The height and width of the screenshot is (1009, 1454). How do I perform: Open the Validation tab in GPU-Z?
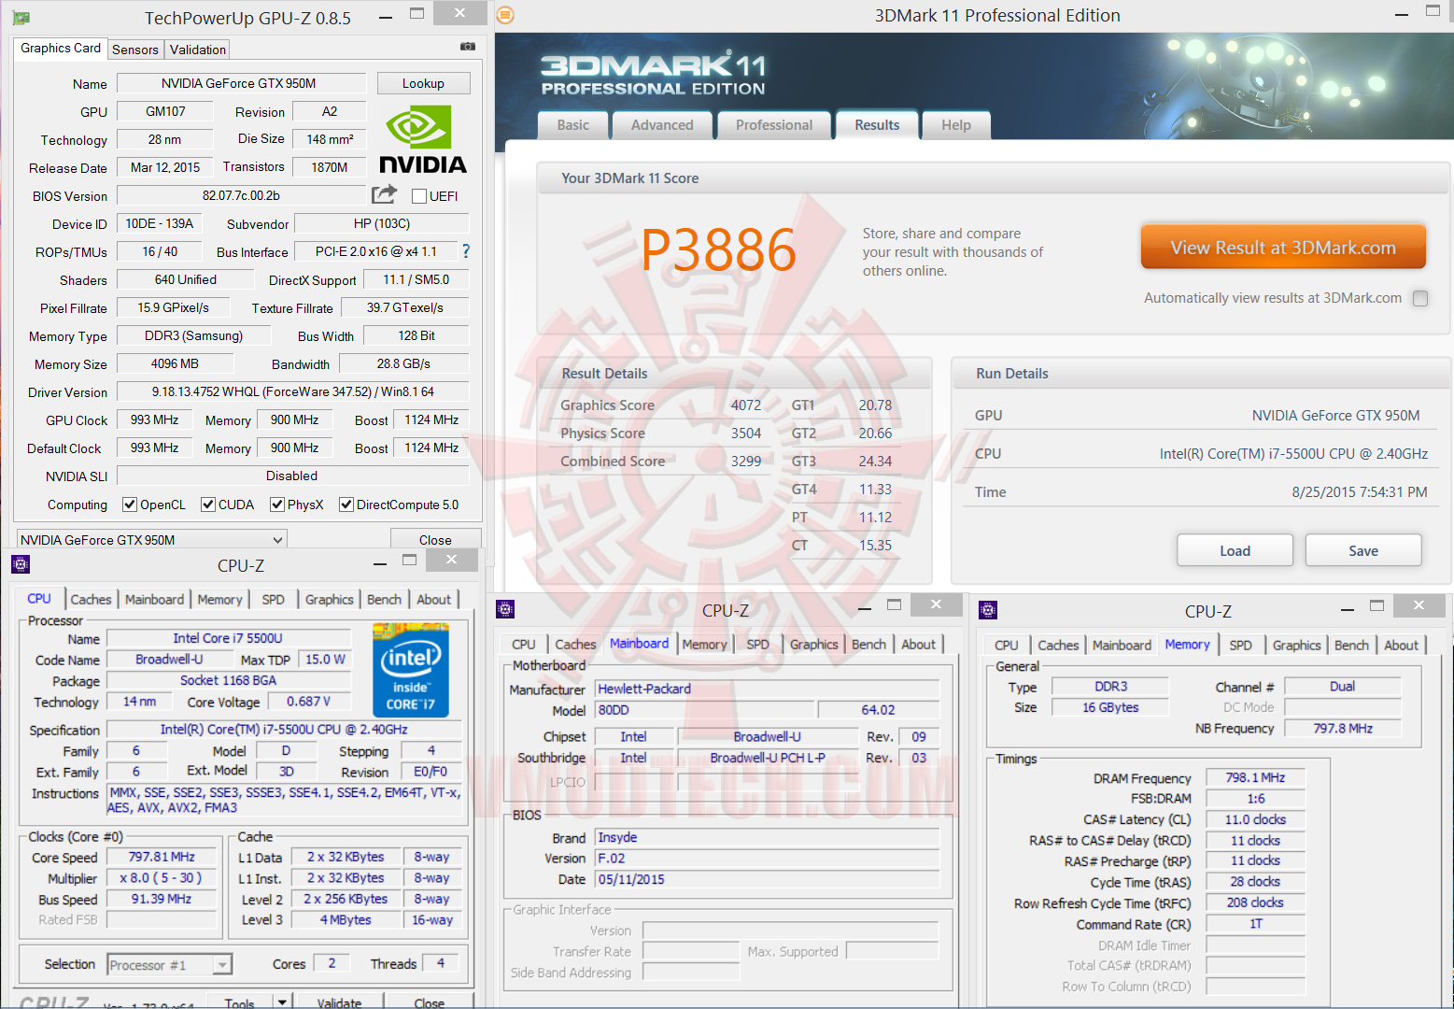coord(198,50)
